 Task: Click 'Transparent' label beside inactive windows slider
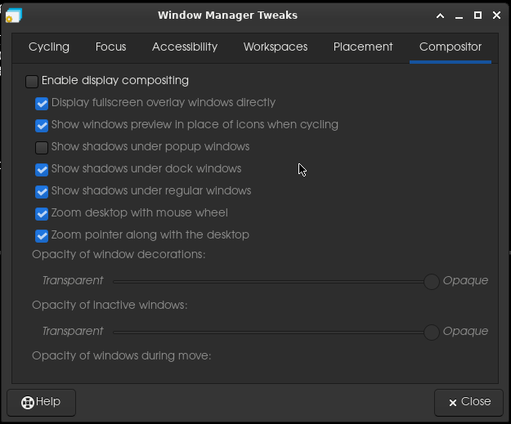73,331
